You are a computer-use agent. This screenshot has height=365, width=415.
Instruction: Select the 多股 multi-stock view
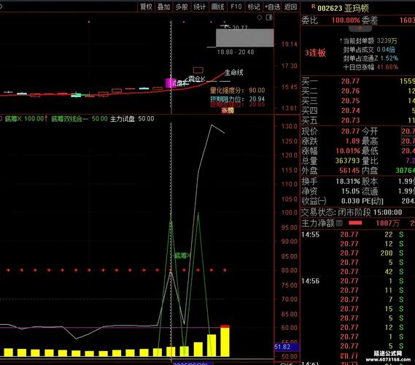point(182,7)
